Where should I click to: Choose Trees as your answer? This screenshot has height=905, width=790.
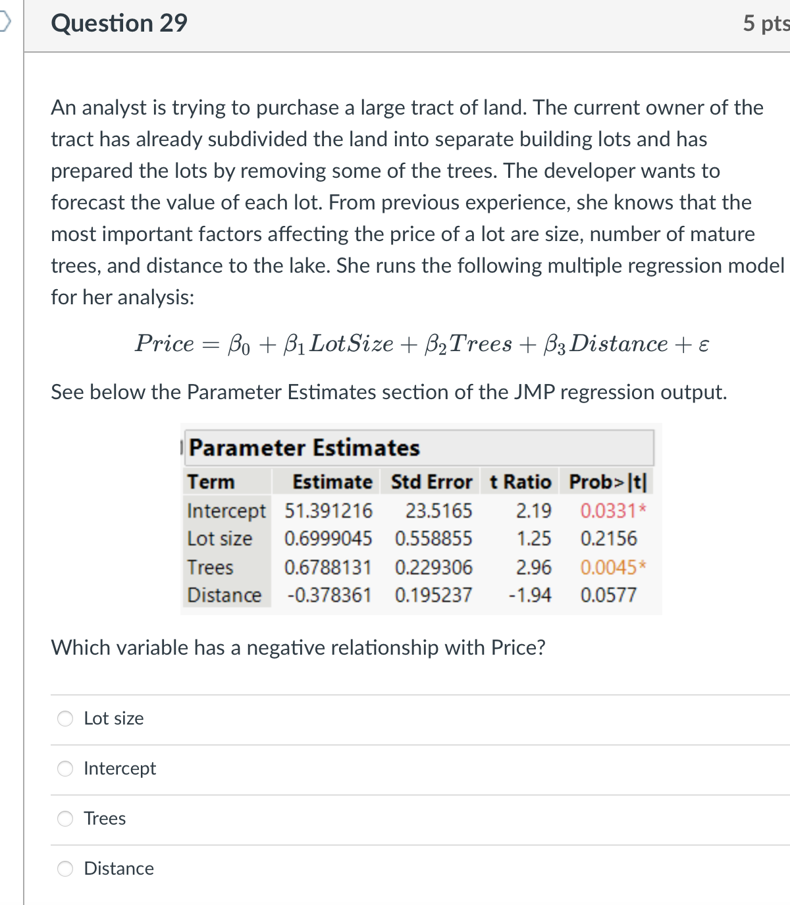(x=65, y=818)
